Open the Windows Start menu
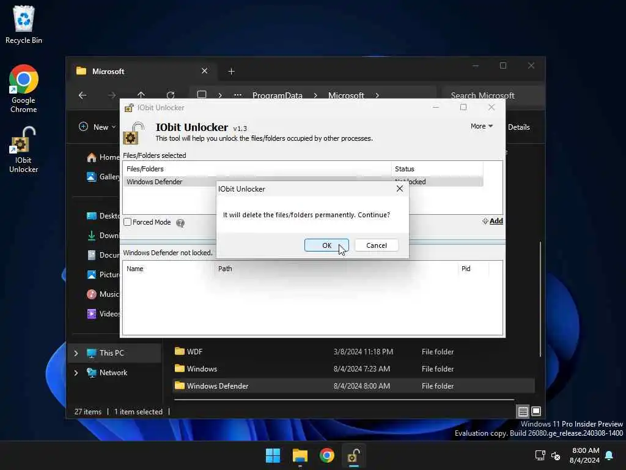The image size is (626, 470). point(273,455)
